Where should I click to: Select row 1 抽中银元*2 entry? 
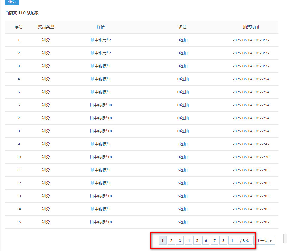coord(101,40)
